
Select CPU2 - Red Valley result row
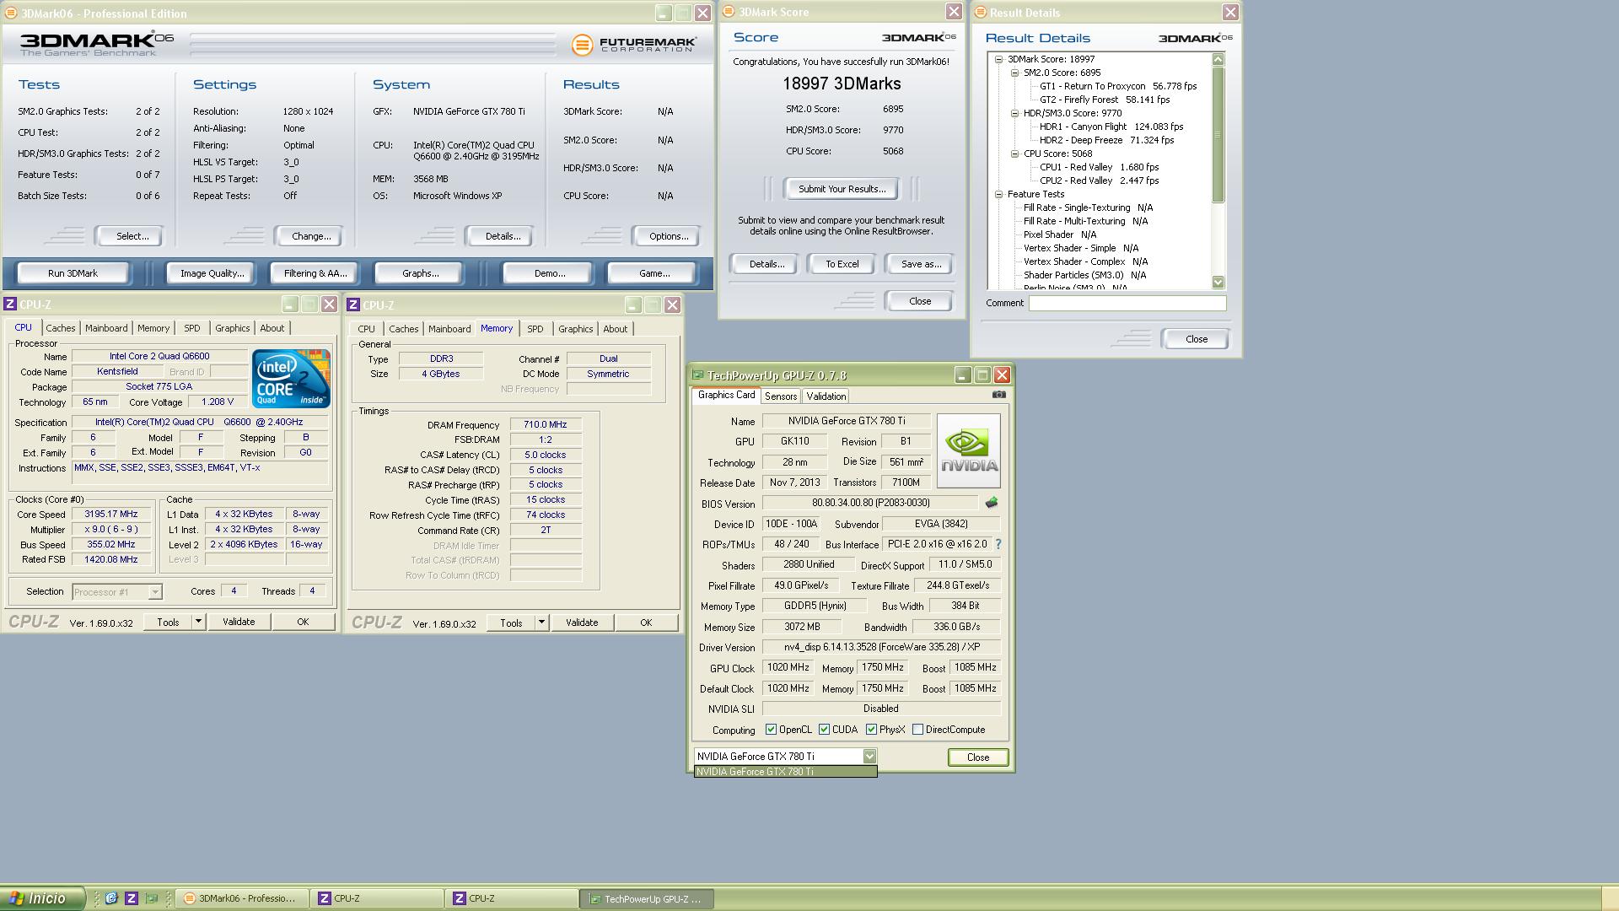(x=1099, y=181)
